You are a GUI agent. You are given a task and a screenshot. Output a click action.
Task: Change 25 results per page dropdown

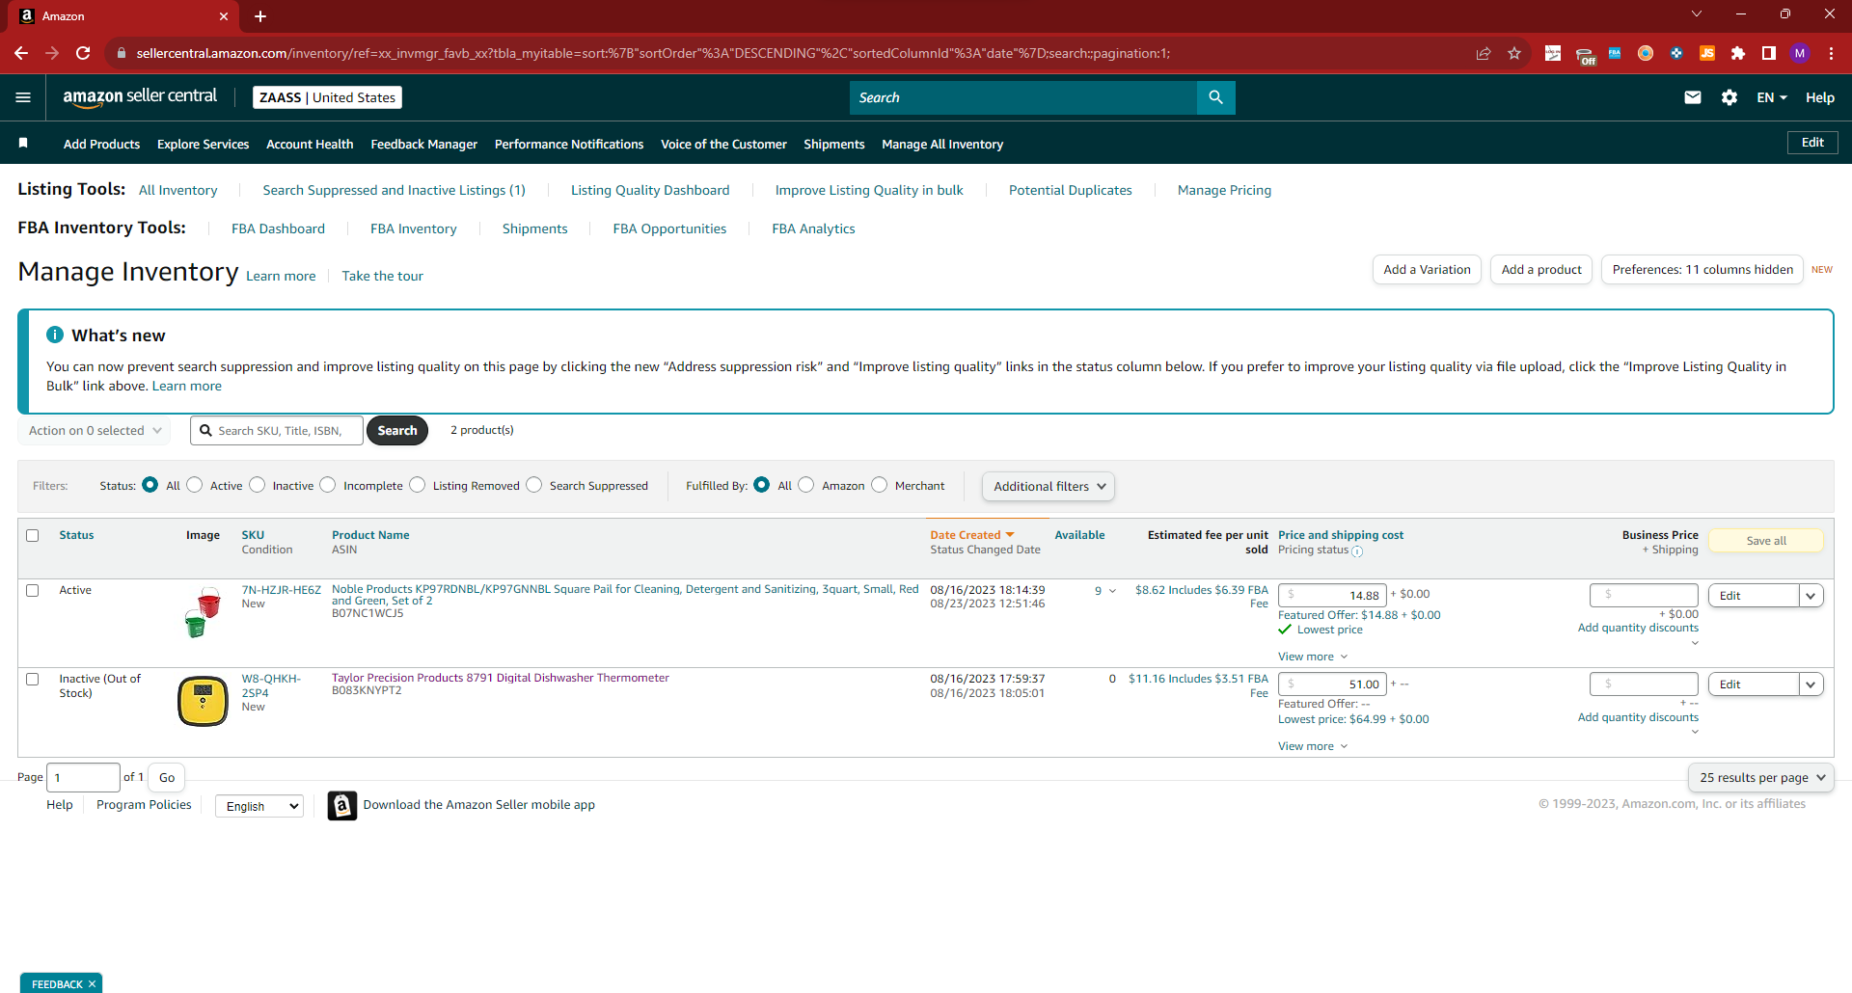point(1761,778)
